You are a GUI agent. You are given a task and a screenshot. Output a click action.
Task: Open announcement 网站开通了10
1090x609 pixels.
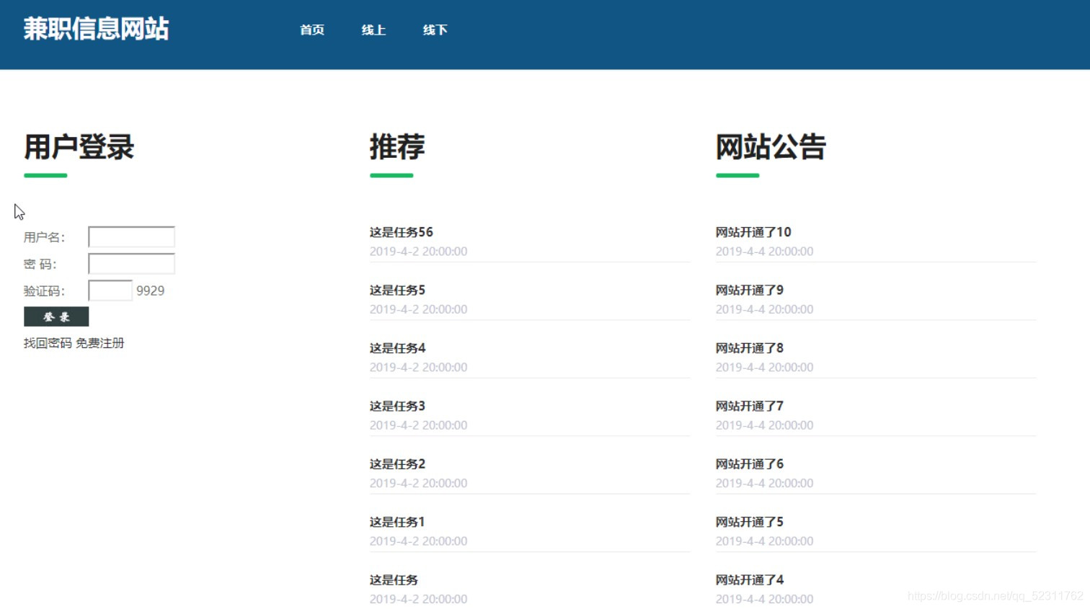tap(753, 231)
